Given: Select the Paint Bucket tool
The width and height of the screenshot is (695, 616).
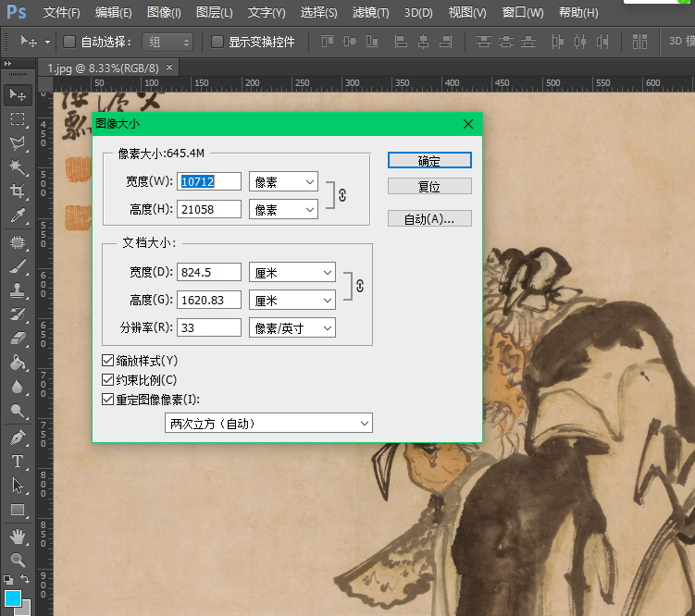Looking at the screenshot, I should tap(18, 363).
